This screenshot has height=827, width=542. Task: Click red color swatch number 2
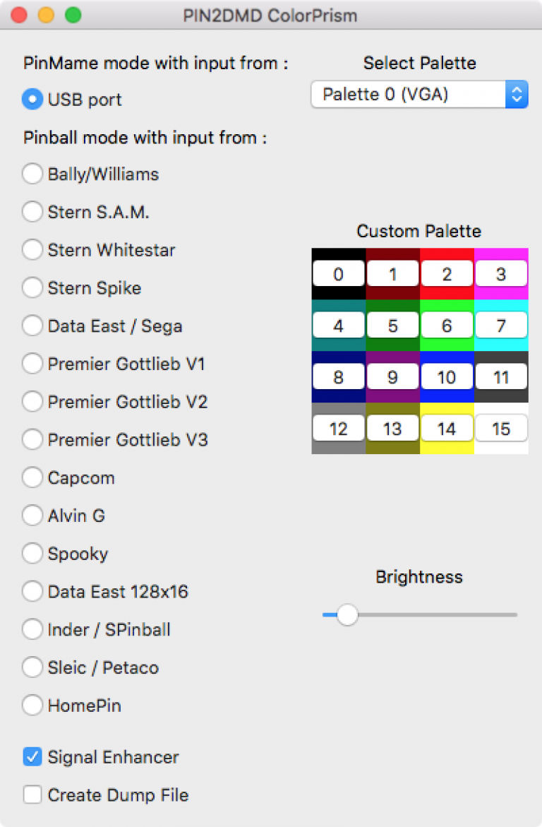447,274
